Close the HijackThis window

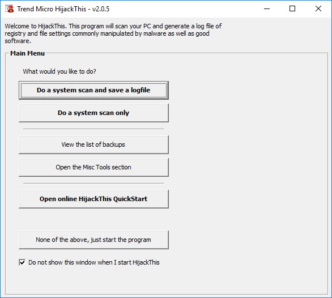[318, 8]
